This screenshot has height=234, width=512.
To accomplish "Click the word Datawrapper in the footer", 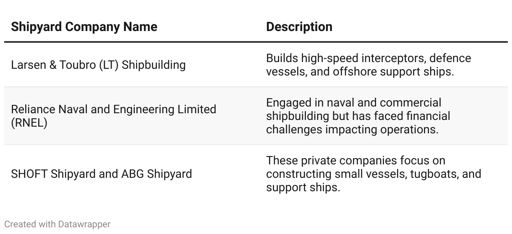I will coord(84,224).
